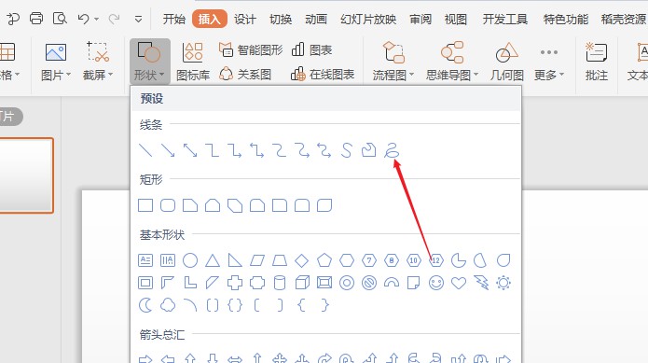Redo the last undone action

point(114,19)
